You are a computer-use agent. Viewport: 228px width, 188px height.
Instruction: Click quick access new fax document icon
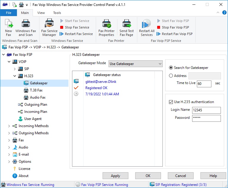(x=15, y=5)
